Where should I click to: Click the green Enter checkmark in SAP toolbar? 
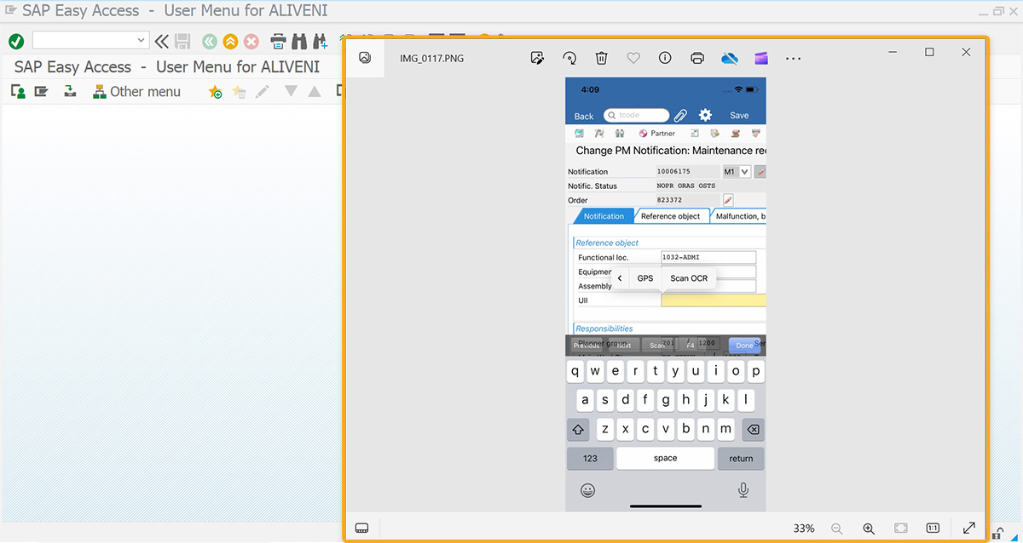(15, 41)
